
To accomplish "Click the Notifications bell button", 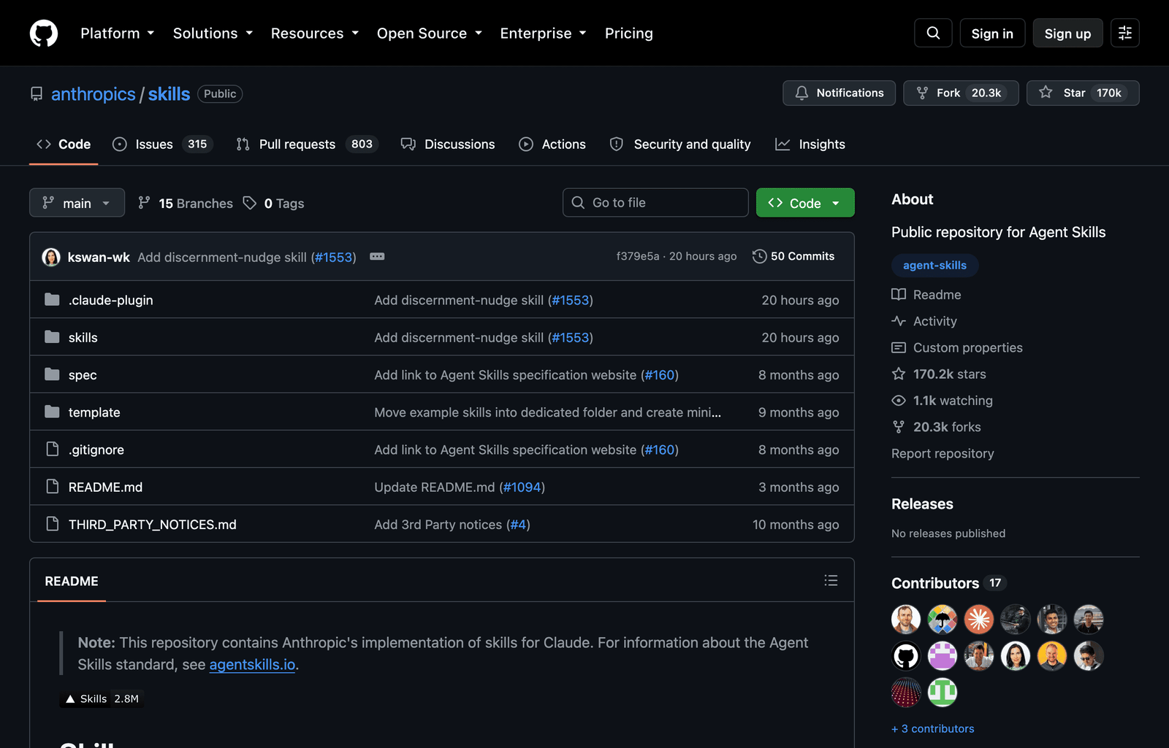I will 839,93.
